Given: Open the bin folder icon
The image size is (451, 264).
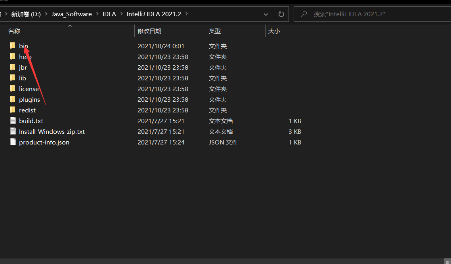Looking at the screenshot, I should point(13,46).
